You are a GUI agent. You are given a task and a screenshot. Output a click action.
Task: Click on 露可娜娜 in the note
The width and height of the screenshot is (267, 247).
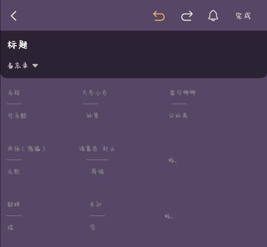182,92
